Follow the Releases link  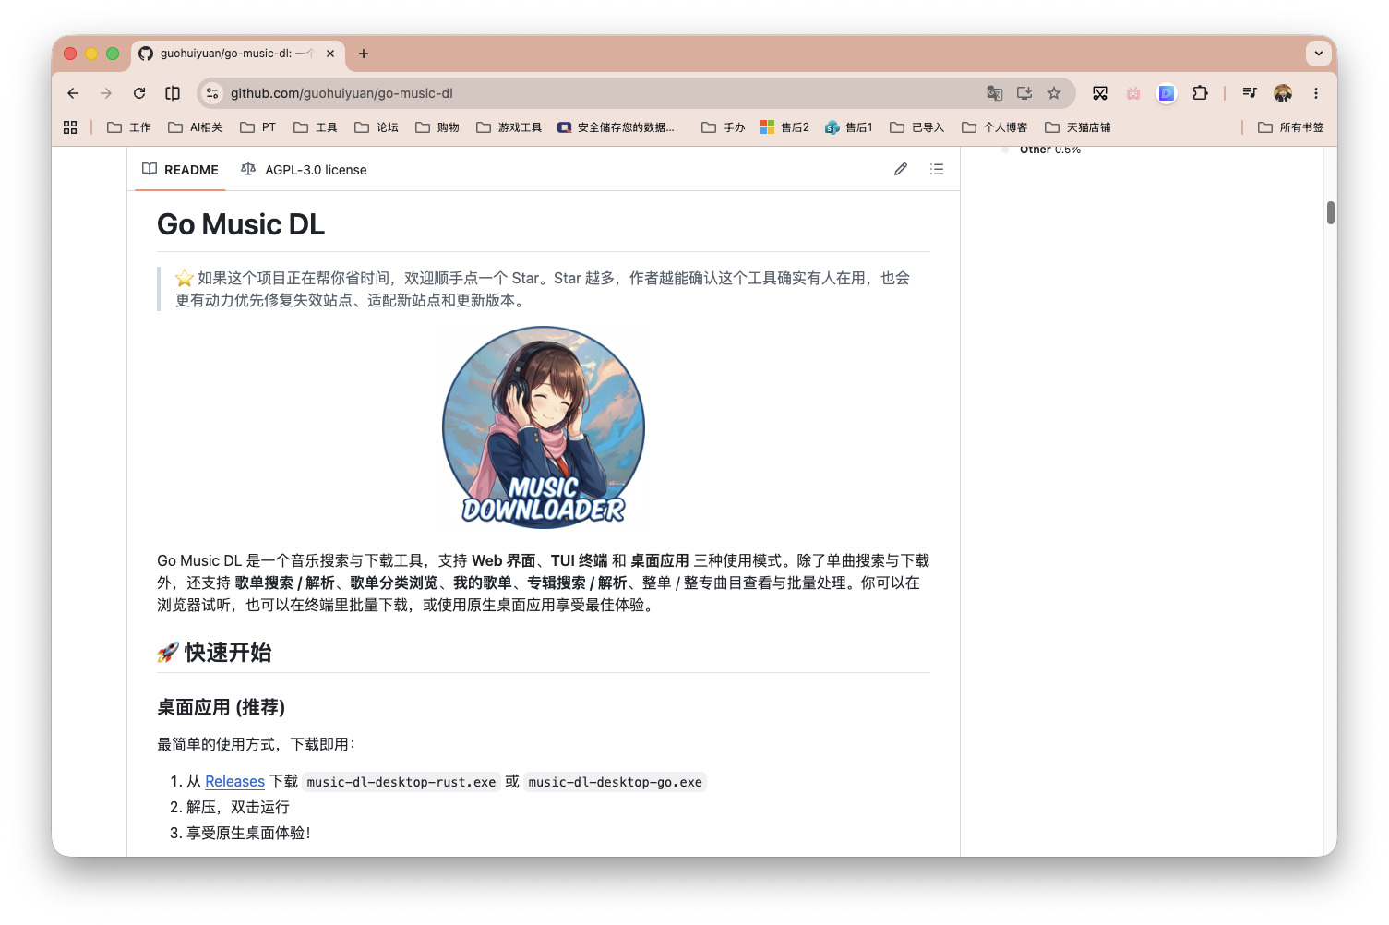click(x=234, y=781)
